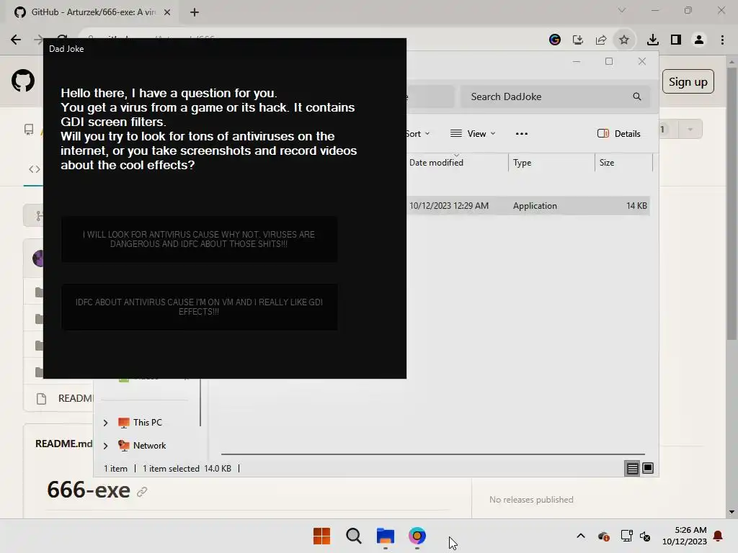Open the notification bell in taskbar
This screenshot has width=738, height=553.
tap(719, 536)
